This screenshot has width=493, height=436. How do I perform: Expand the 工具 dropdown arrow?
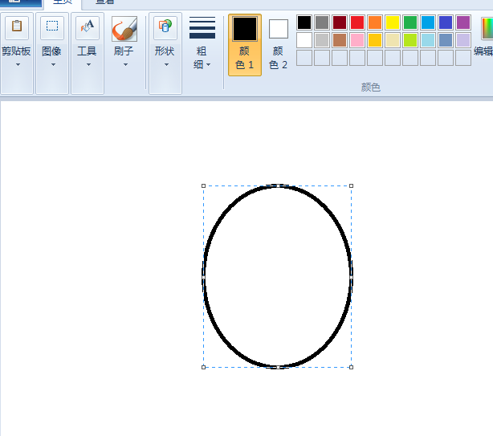(88, 64)
